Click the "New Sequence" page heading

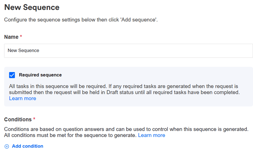coord(32,7)
